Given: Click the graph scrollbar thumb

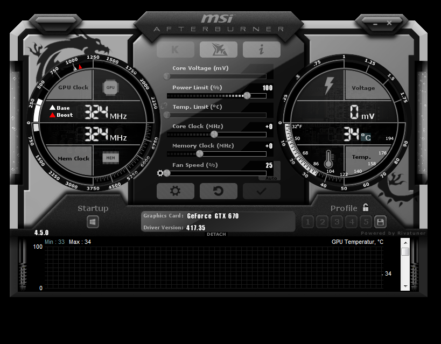Looking at the screenshot, I should [x=405, y=251].
